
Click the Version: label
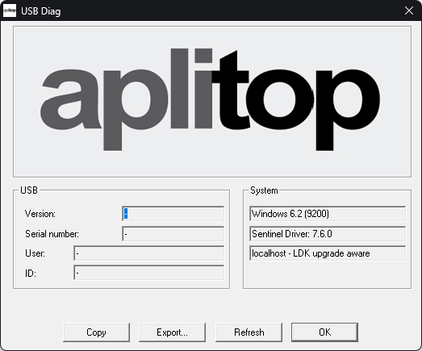click(40, 214)
